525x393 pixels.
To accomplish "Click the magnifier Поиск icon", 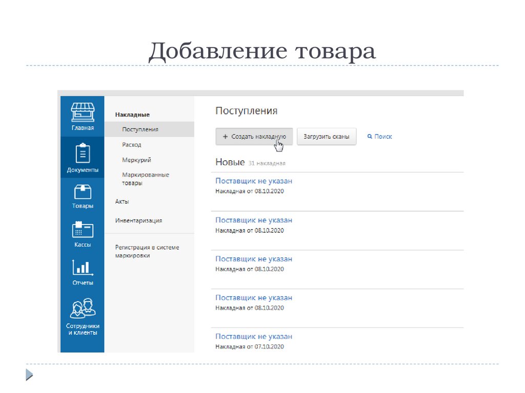I will pos(370,137).
